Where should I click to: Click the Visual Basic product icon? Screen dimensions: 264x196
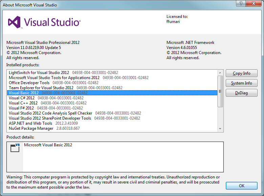click(15, 148)
